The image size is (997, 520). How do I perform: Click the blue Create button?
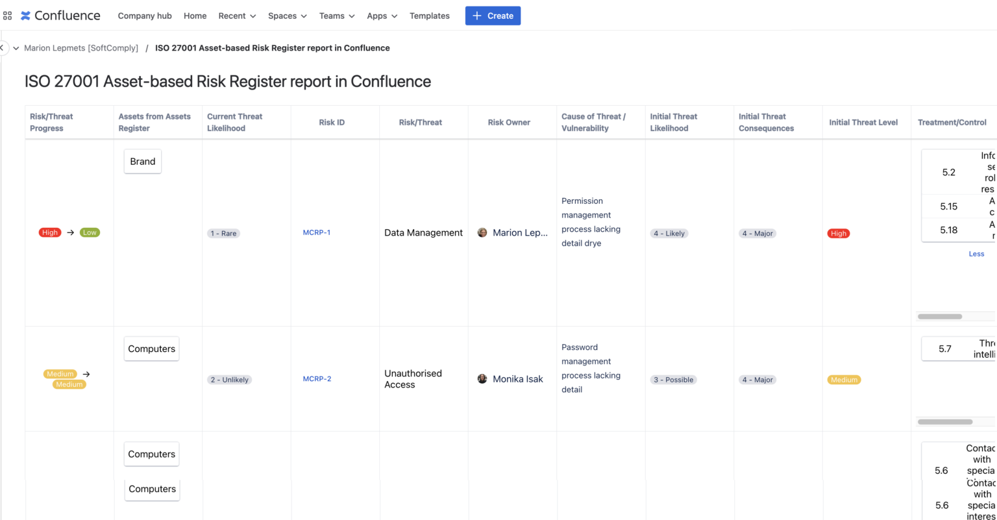coord(493,16)
